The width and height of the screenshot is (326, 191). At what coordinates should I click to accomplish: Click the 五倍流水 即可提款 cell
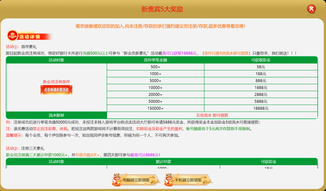pos(212,115)
